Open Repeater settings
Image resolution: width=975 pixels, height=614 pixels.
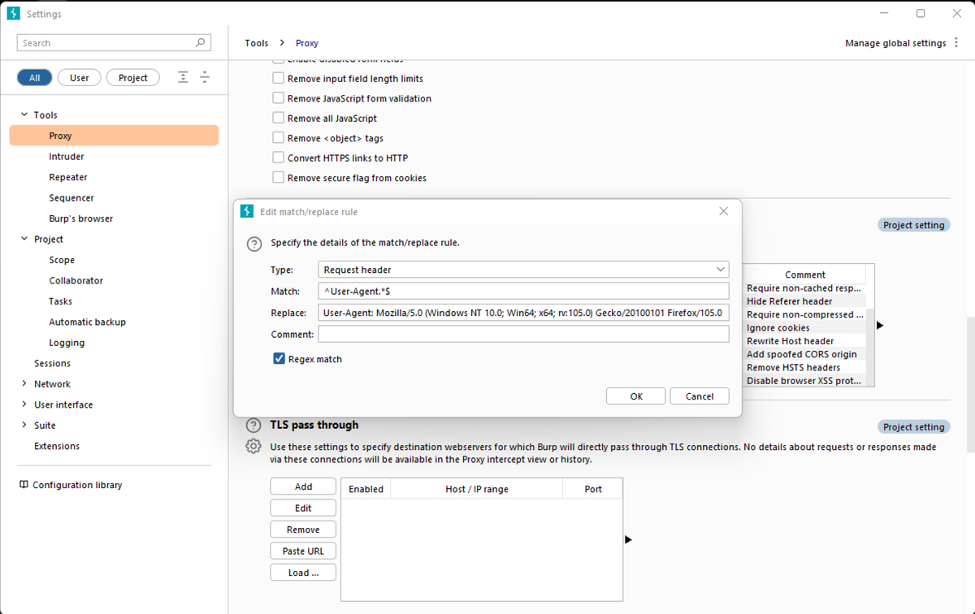(x=68, y=177)
